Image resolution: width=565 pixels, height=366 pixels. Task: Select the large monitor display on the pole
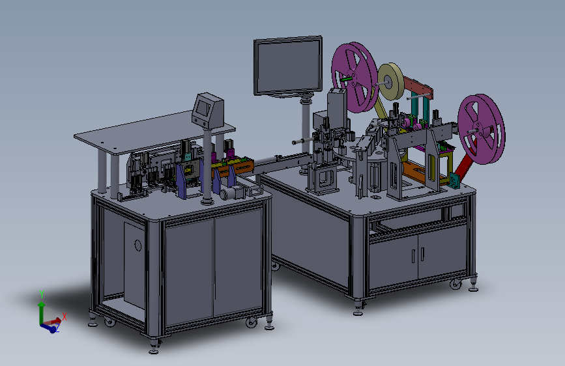coord(288,66)
